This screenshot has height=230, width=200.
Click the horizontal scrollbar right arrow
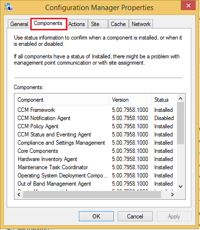[x=173, y=195]
